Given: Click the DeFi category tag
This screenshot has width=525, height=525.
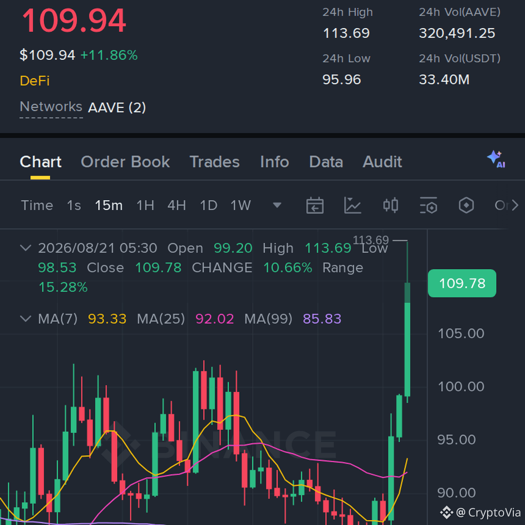Looking at the screenshot, I should (x=35, y=81).
